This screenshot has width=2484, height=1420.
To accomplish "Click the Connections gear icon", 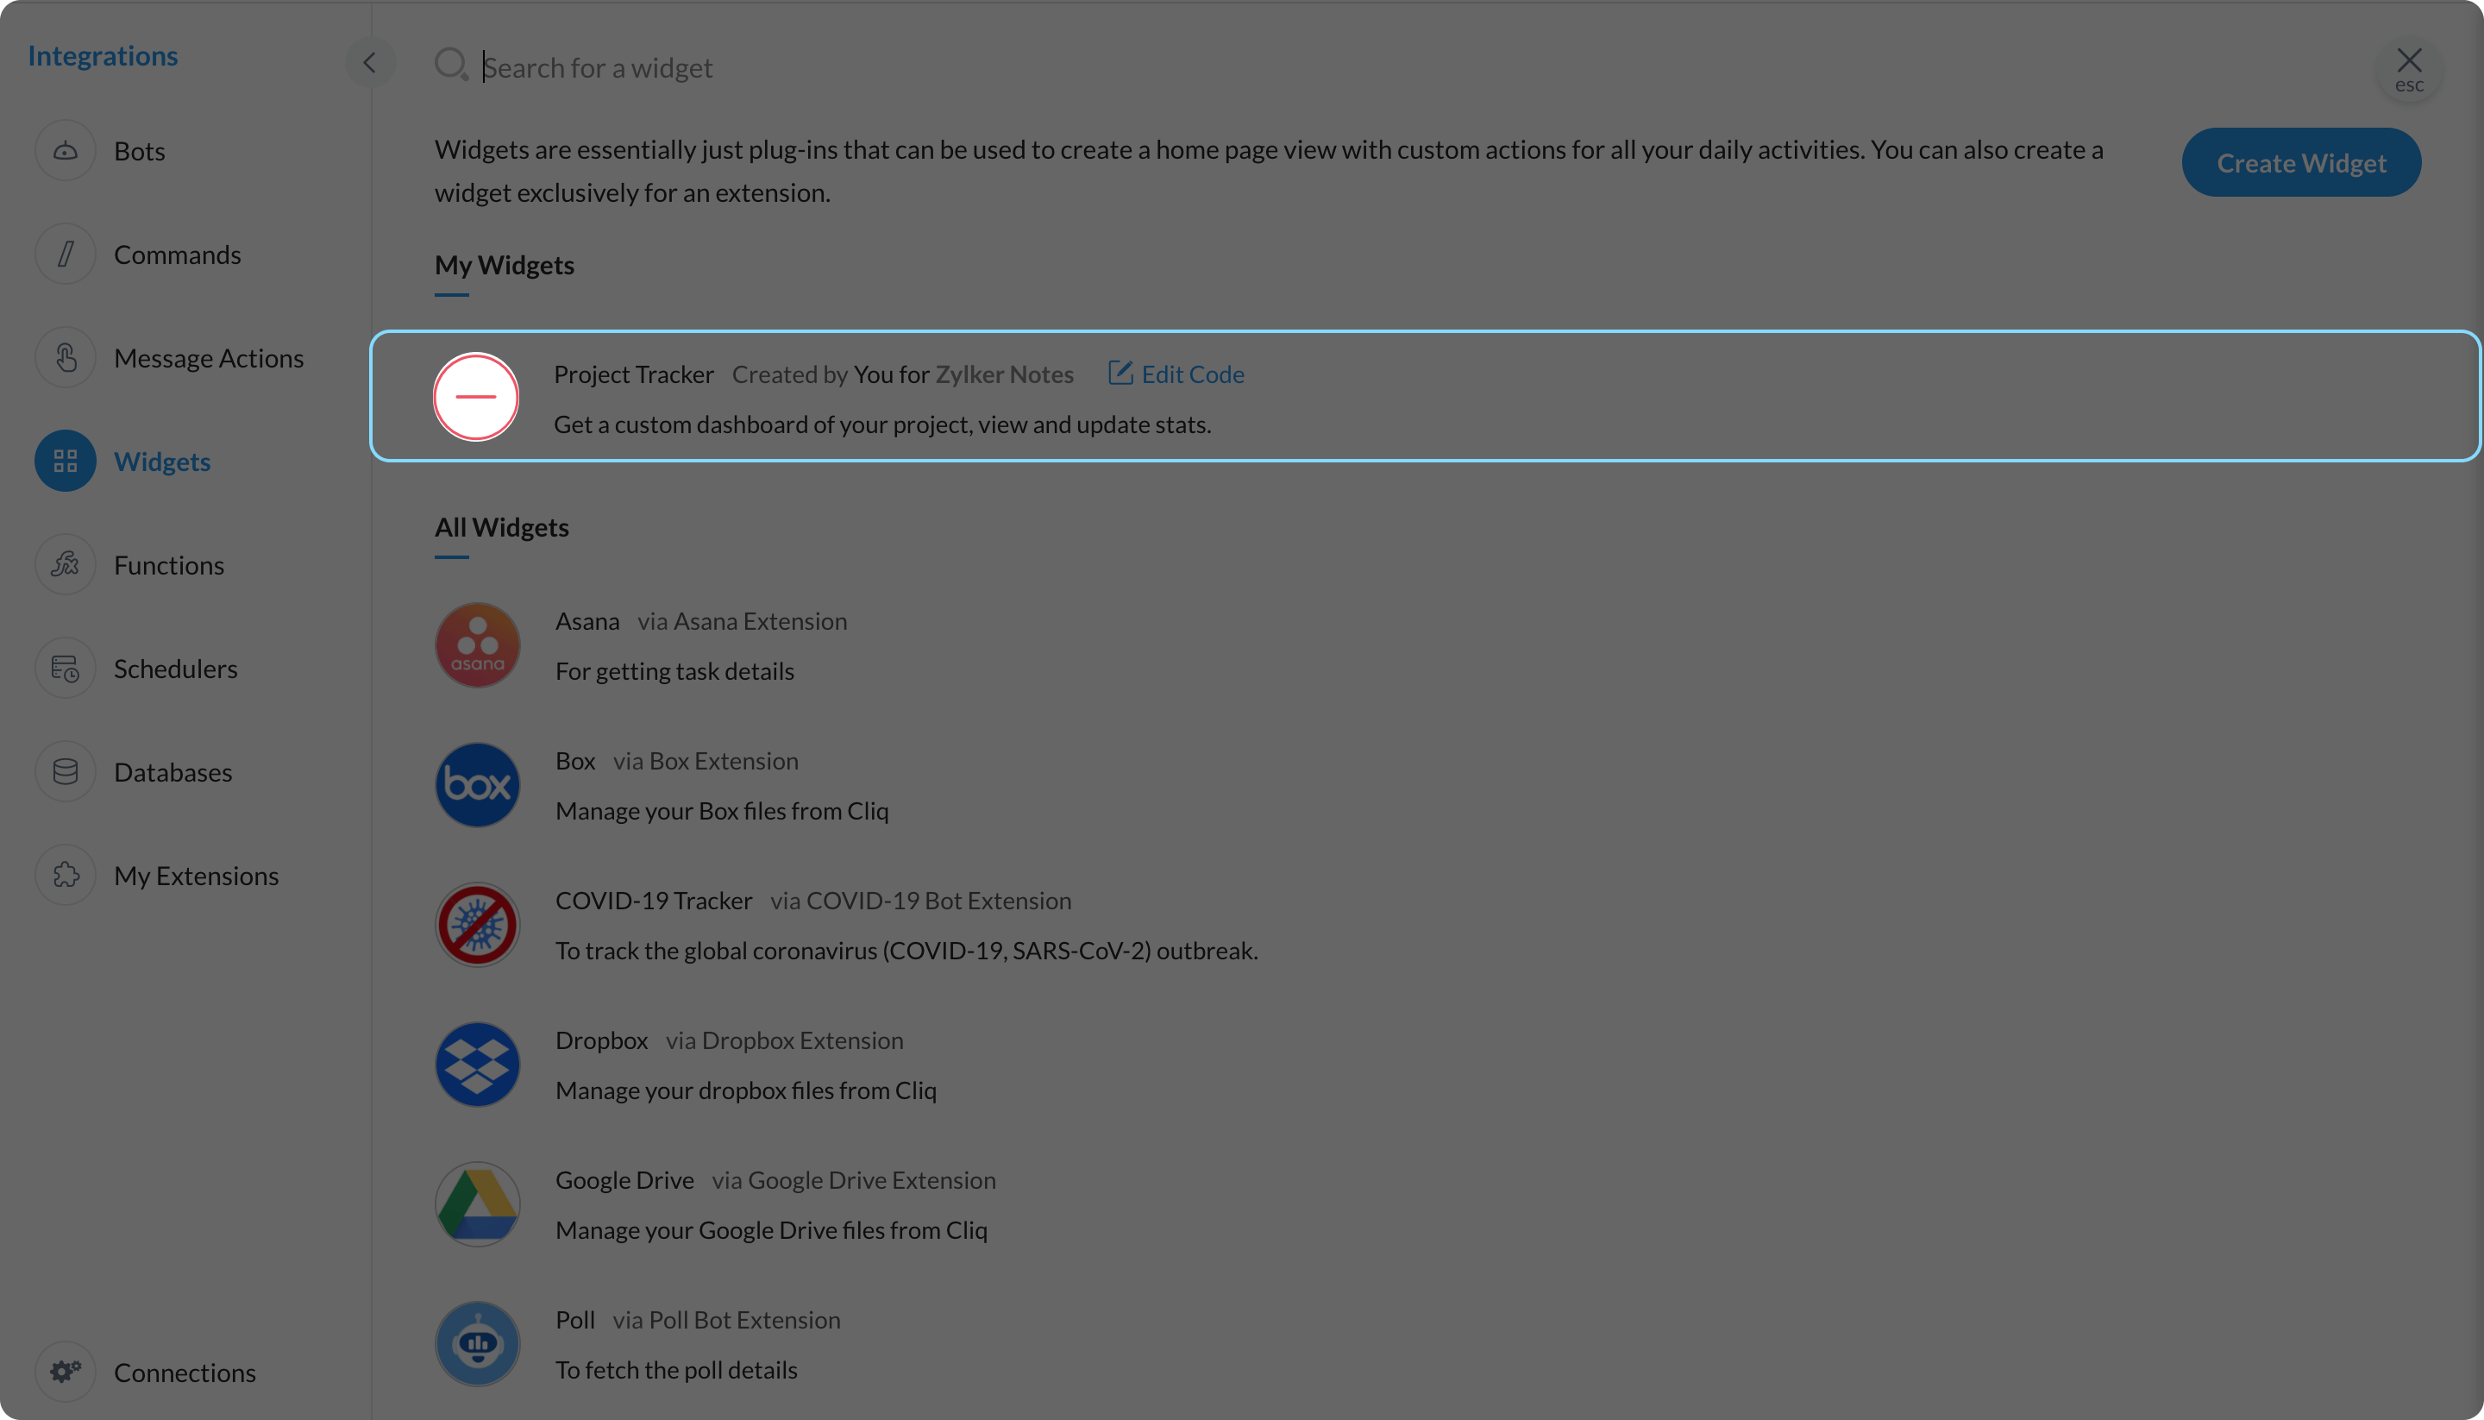I will (66, 1371).
